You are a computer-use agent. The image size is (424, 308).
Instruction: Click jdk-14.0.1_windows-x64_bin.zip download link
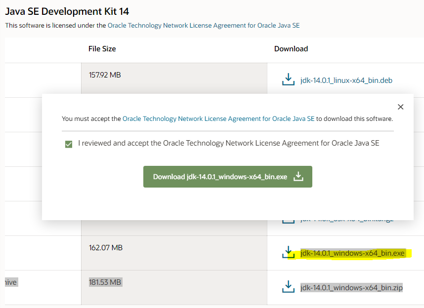pyautogui.click(x=351, y=287)
